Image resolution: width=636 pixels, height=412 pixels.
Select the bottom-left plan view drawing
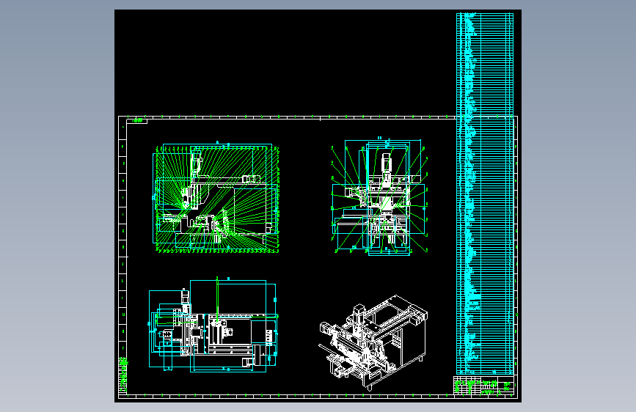[213, 325]
